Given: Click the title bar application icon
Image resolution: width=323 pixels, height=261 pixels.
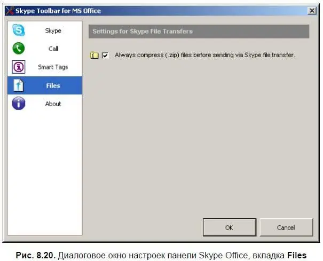Looking at the screenshot, I should [x=10, y=11].
